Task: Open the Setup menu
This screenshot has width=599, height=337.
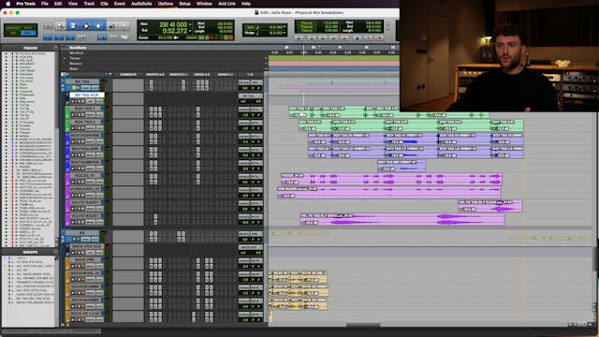Action: click(x=185, y=4)
